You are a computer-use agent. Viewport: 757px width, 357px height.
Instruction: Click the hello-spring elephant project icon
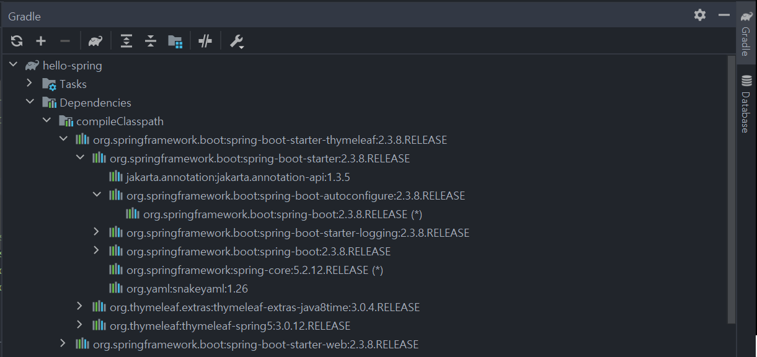pos(32,65)
